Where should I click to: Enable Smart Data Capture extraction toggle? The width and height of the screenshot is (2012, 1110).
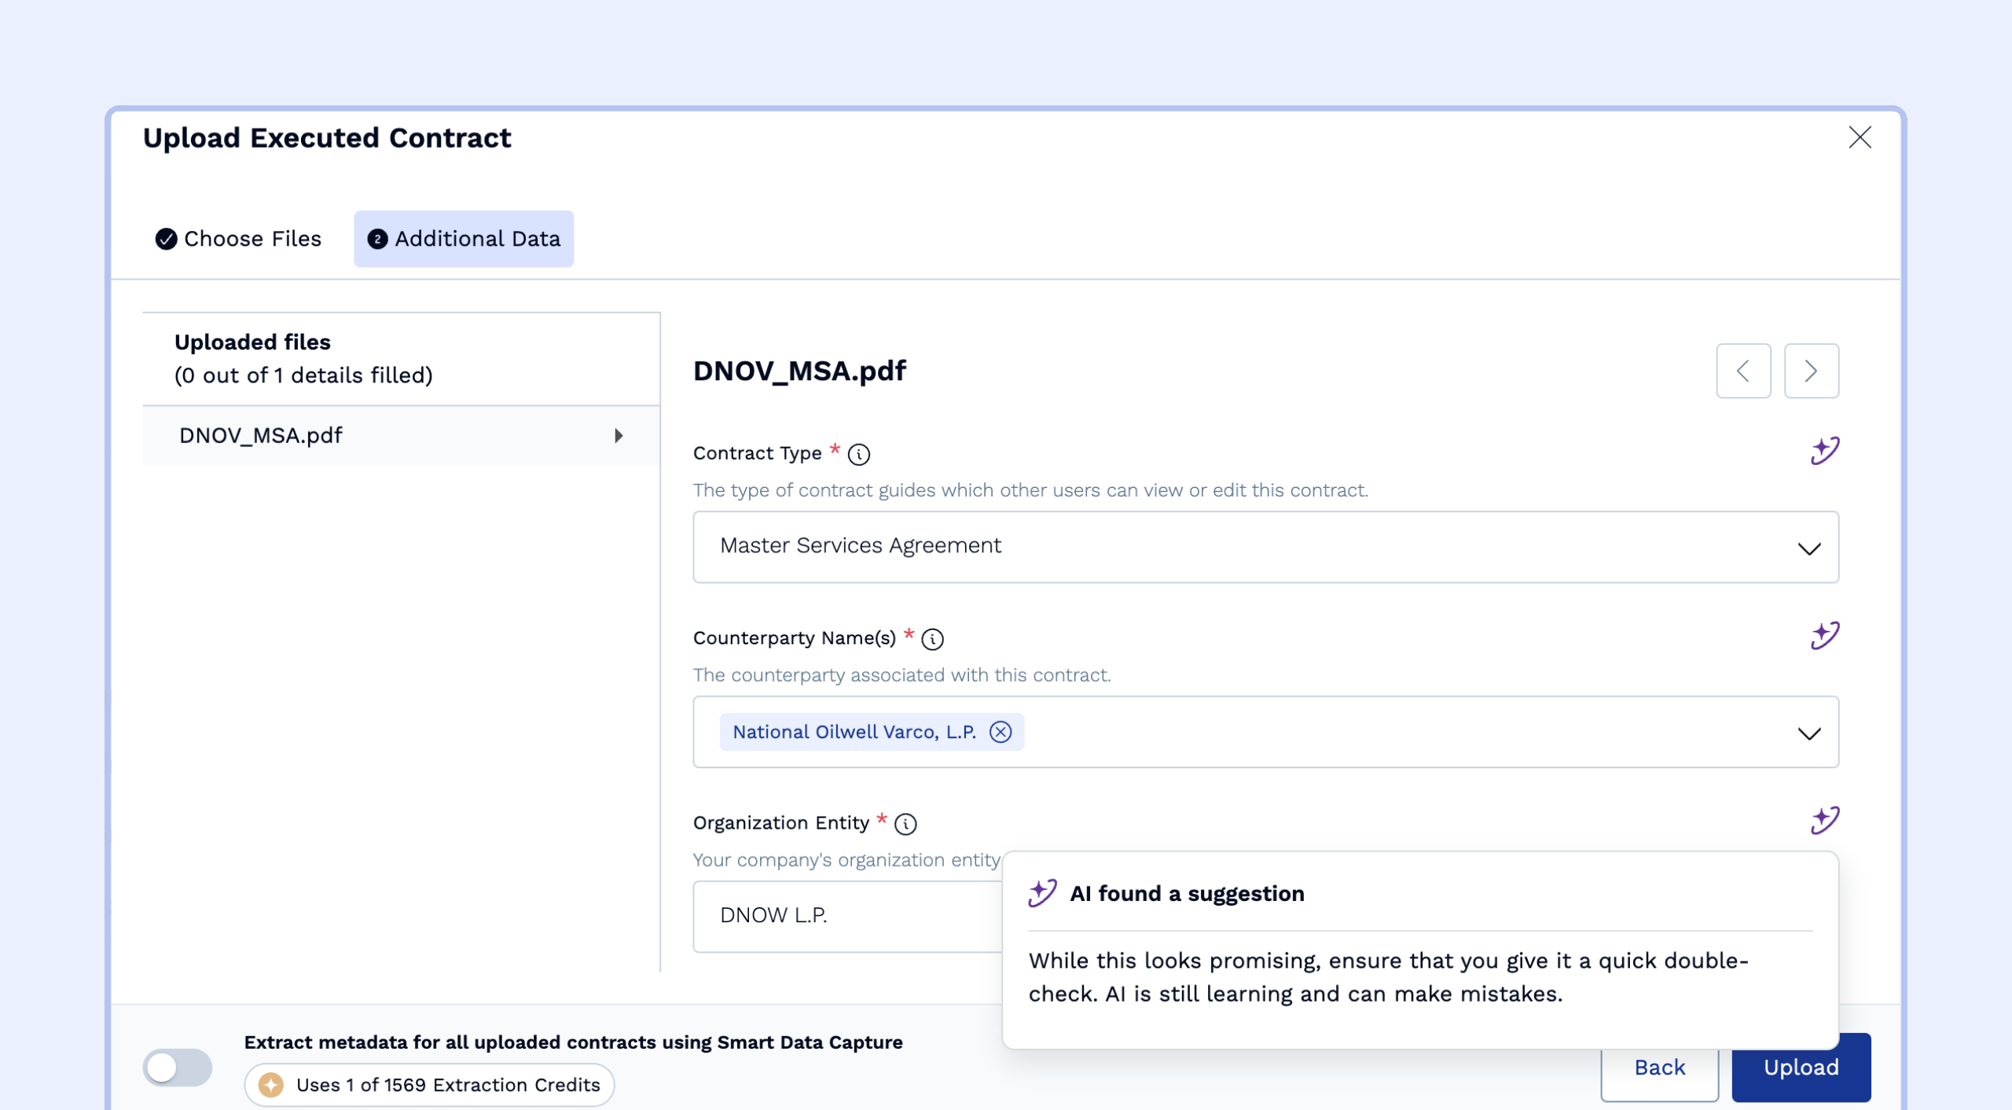point(178,1067)
